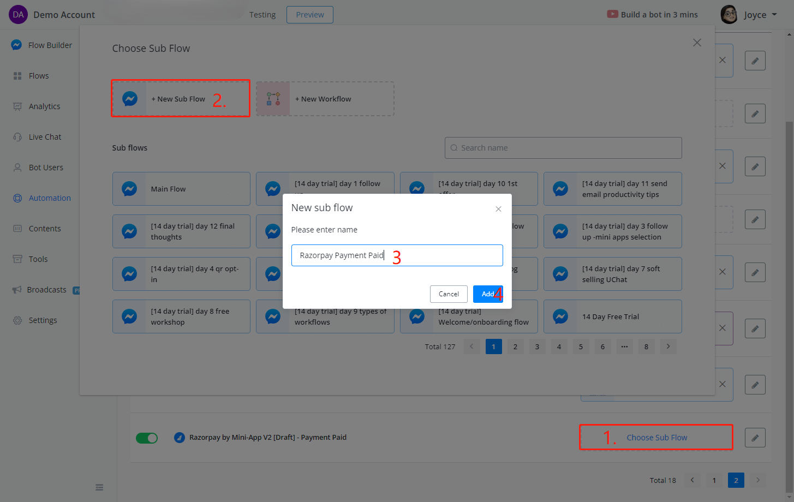Viewport: 794px width, 502px height.
Task: Open Settings in sidebar
Action: pos(35,320)
